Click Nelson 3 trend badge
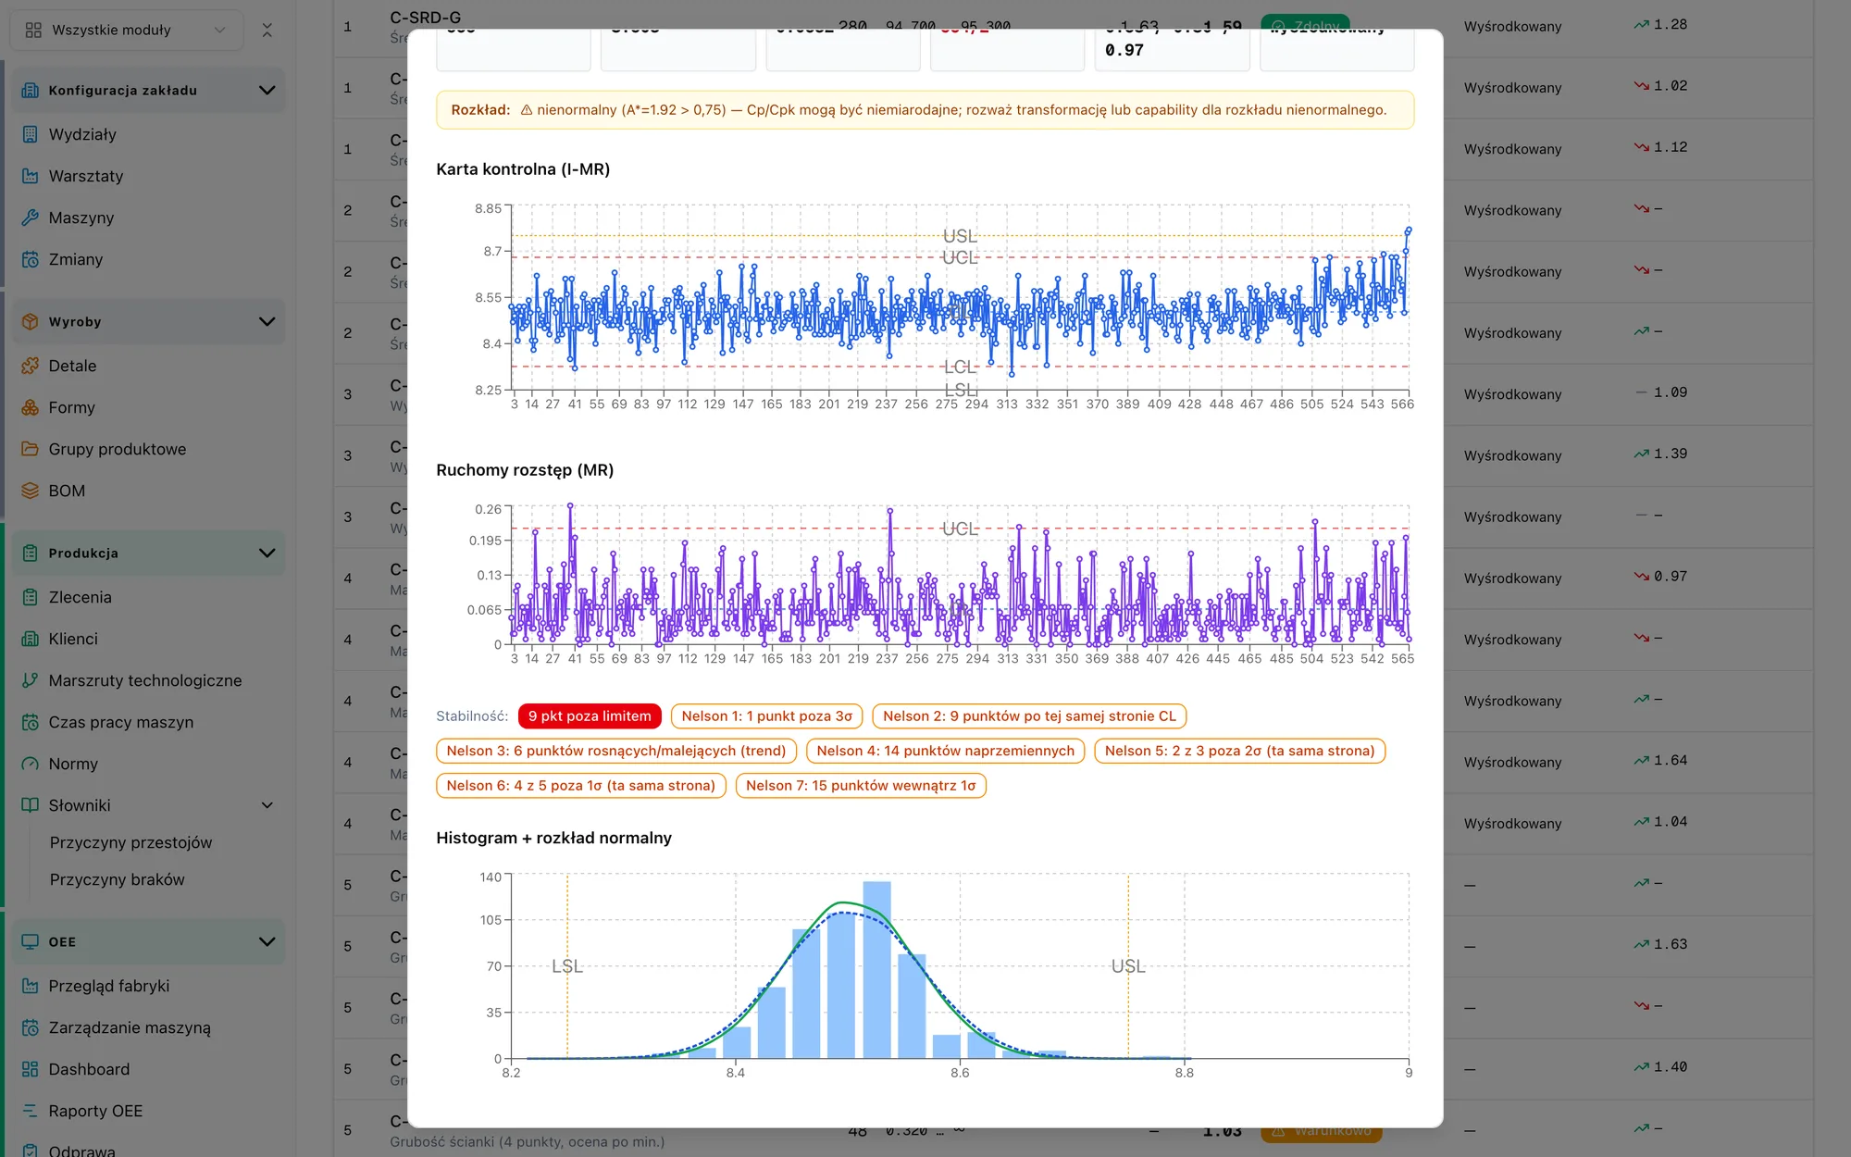The width and height of the screenshot is (1851, 1157). (x=615, y=751)
